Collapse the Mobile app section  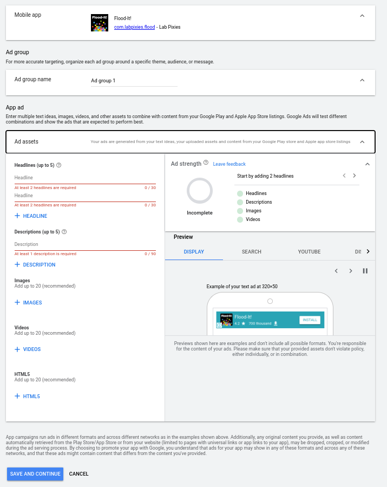(362, 16)
